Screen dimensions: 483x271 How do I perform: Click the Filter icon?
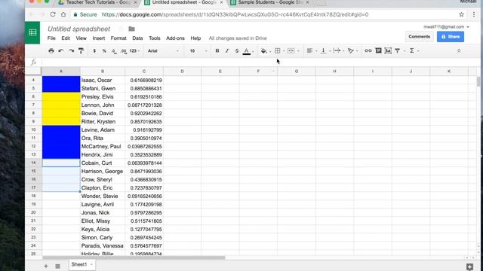pyautogui.click(x=398, y=51)
